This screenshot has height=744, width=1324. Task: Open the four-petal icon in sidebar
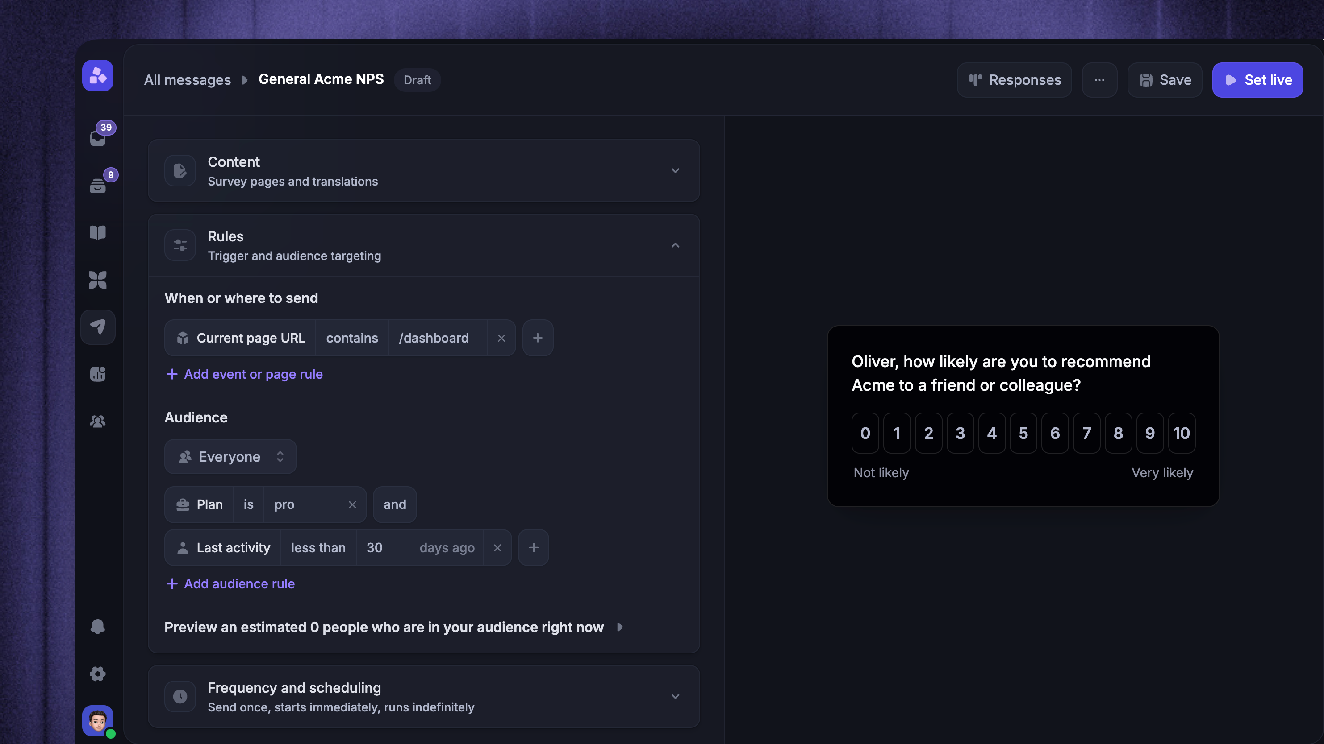coord(98,280)
